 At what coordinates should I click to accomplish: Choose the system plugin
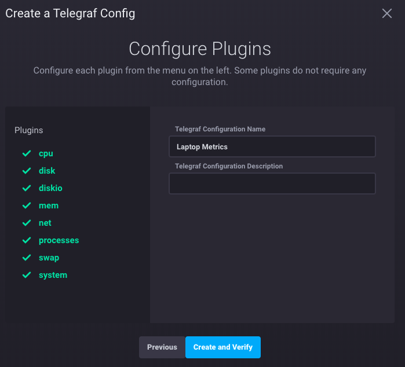pos(53,275)
